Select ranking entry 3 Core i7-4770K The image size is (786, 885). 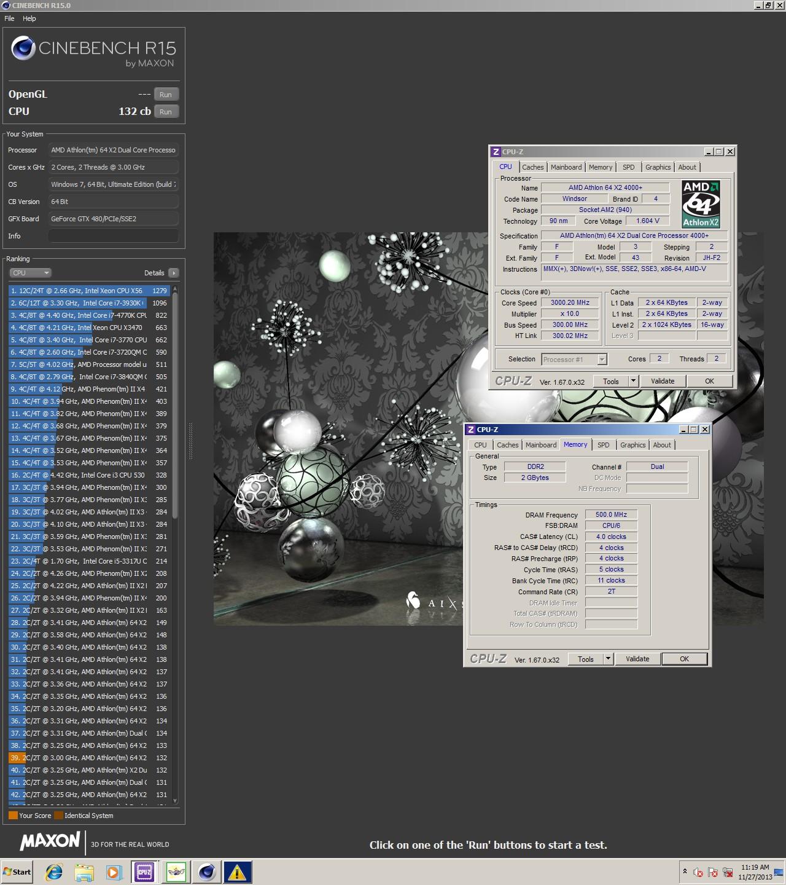click(x=89, y=315)
